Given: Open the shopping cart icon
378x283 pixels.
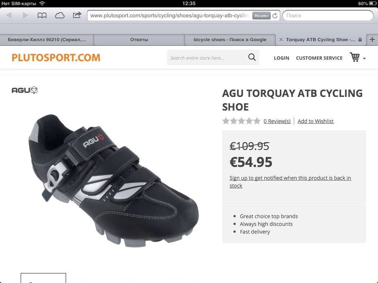Looking at the screenshot, I should (355, 57).
